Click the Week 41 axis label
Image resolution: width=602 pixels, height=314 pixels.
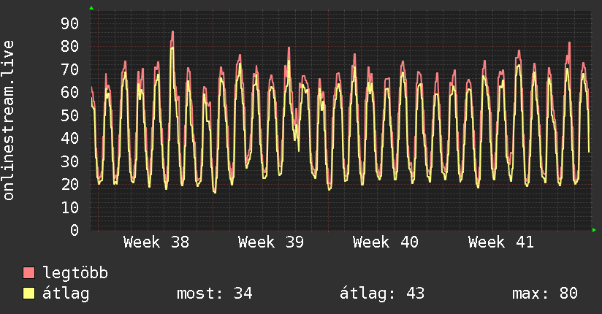click(500, 242)
